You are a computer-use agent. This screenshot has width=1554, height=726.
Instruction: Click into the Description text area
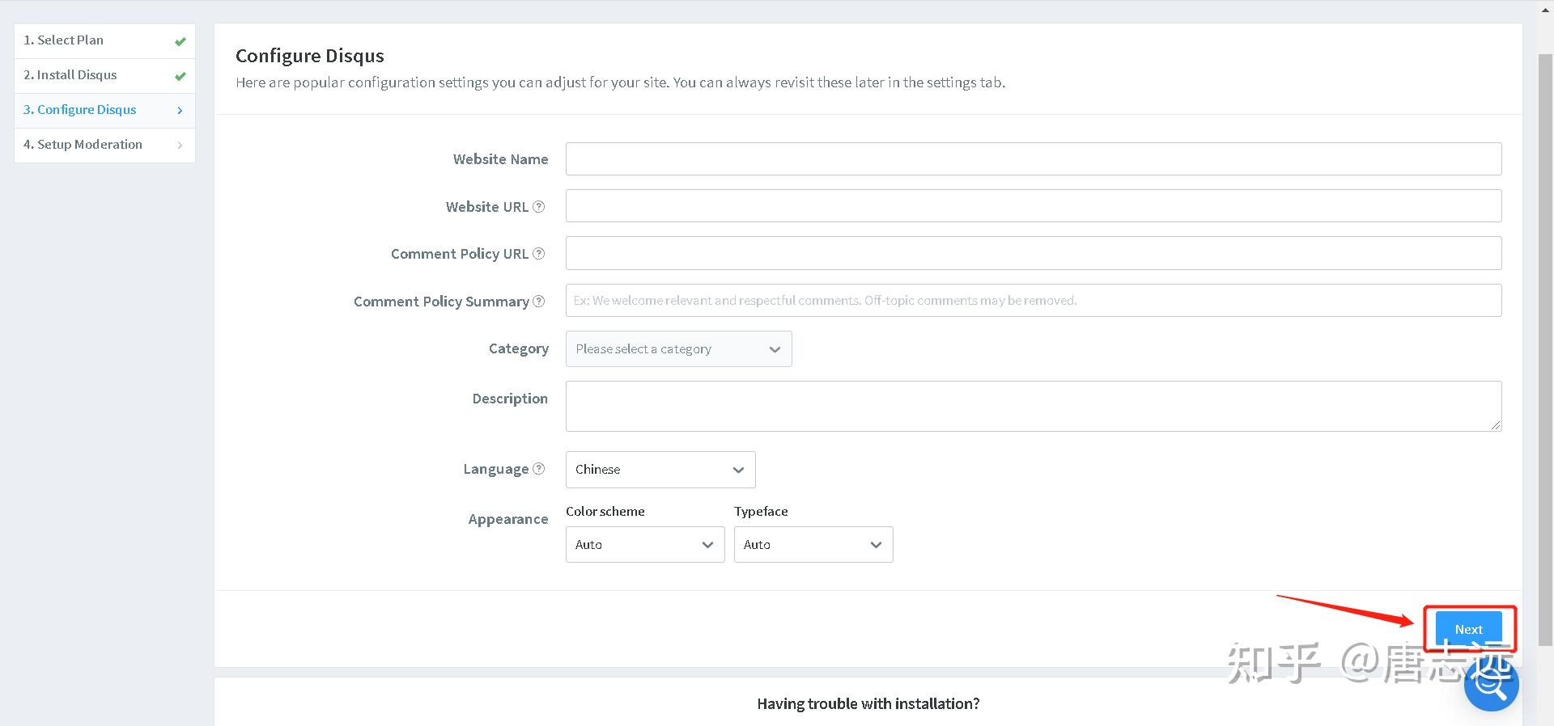coord(1033,406)
